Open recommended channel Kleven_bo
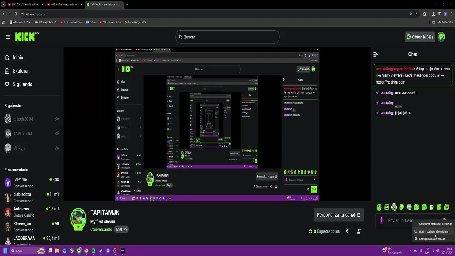This screenshot has width=455, height=256. pos(31,226)
